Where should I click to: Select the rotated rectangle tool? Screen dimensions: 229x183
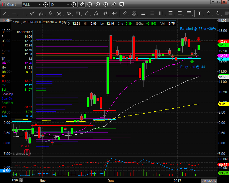click(x=87, y=14)
